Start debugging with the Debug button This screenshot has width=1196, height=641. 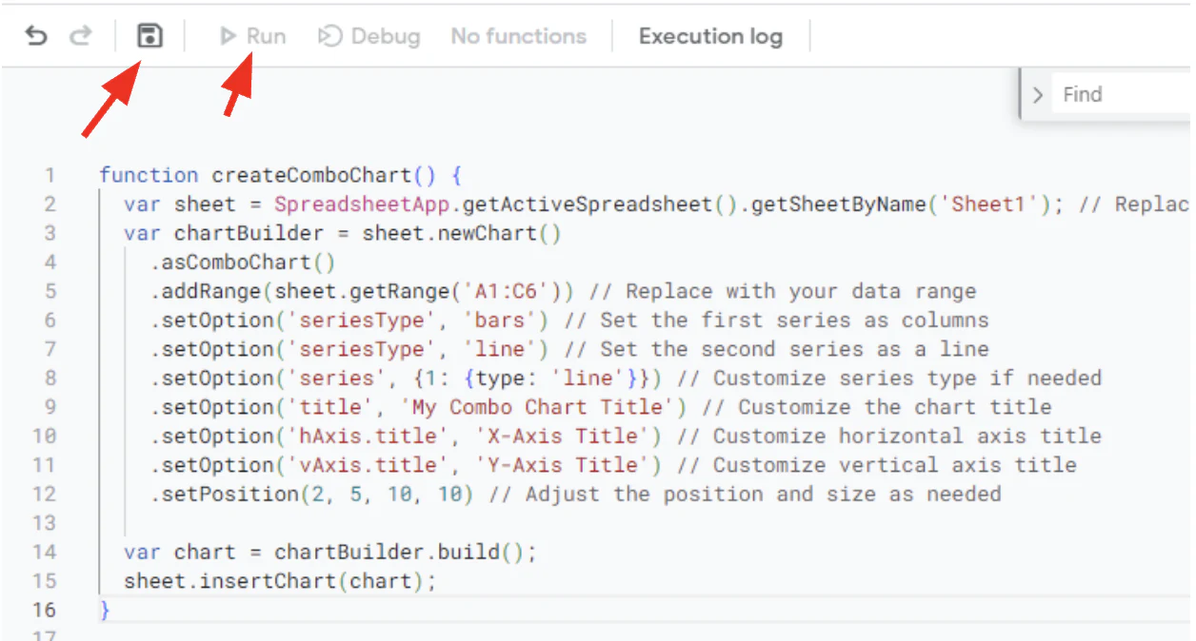[x=369, y=36]
